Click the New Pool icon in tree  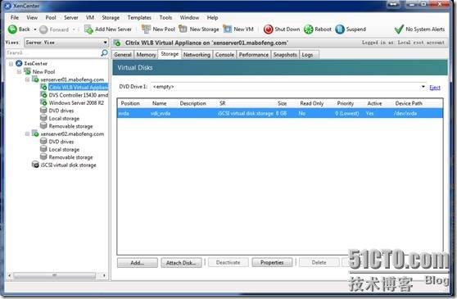coord(27,71)
